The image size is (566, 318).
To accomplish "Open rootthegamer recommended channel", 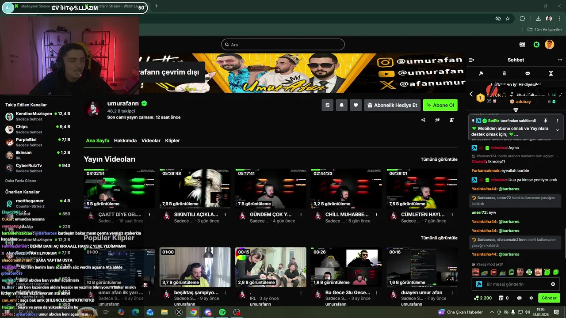I will [x=38, y=203].
